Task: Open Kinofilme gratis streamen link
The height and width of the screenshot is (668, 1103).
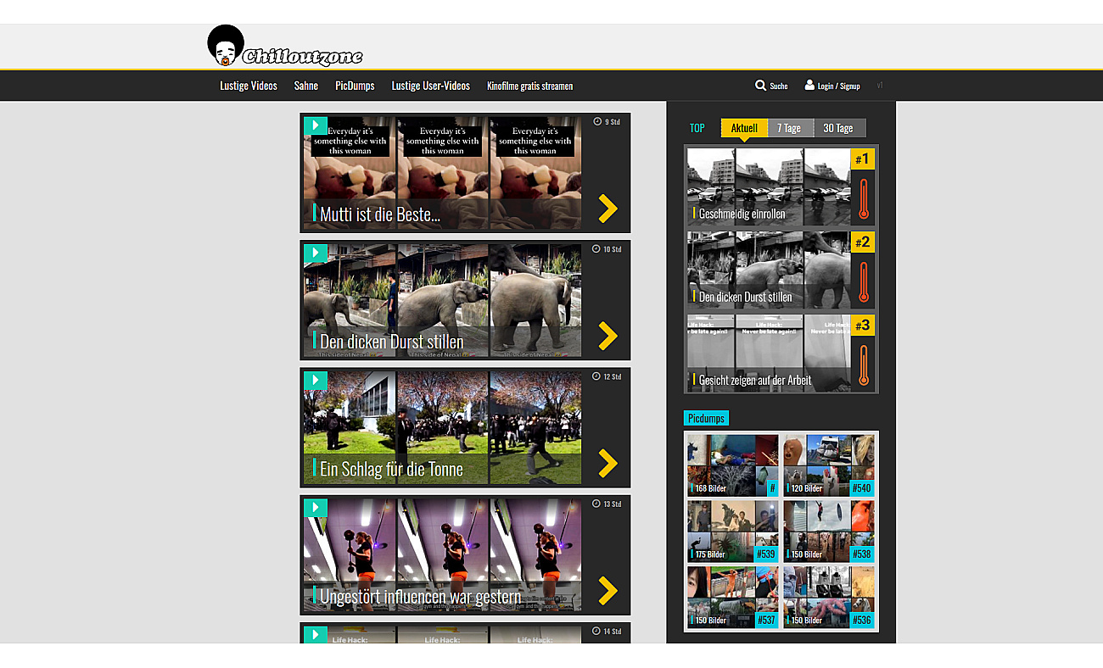Action: tap(529, 86)
